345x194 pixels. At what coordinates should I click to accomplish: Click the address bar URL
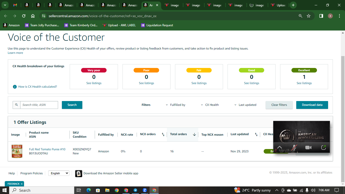103,16
